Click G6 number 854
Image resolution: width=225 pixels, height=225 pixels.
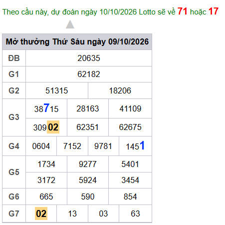tap(130, 196)
